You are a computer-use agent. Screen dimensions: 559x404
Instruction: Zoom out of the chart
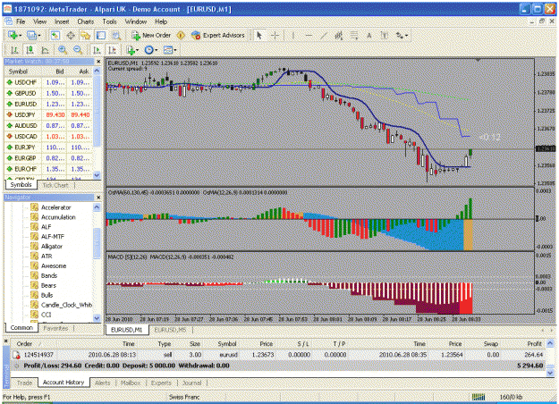click(78, 50)
